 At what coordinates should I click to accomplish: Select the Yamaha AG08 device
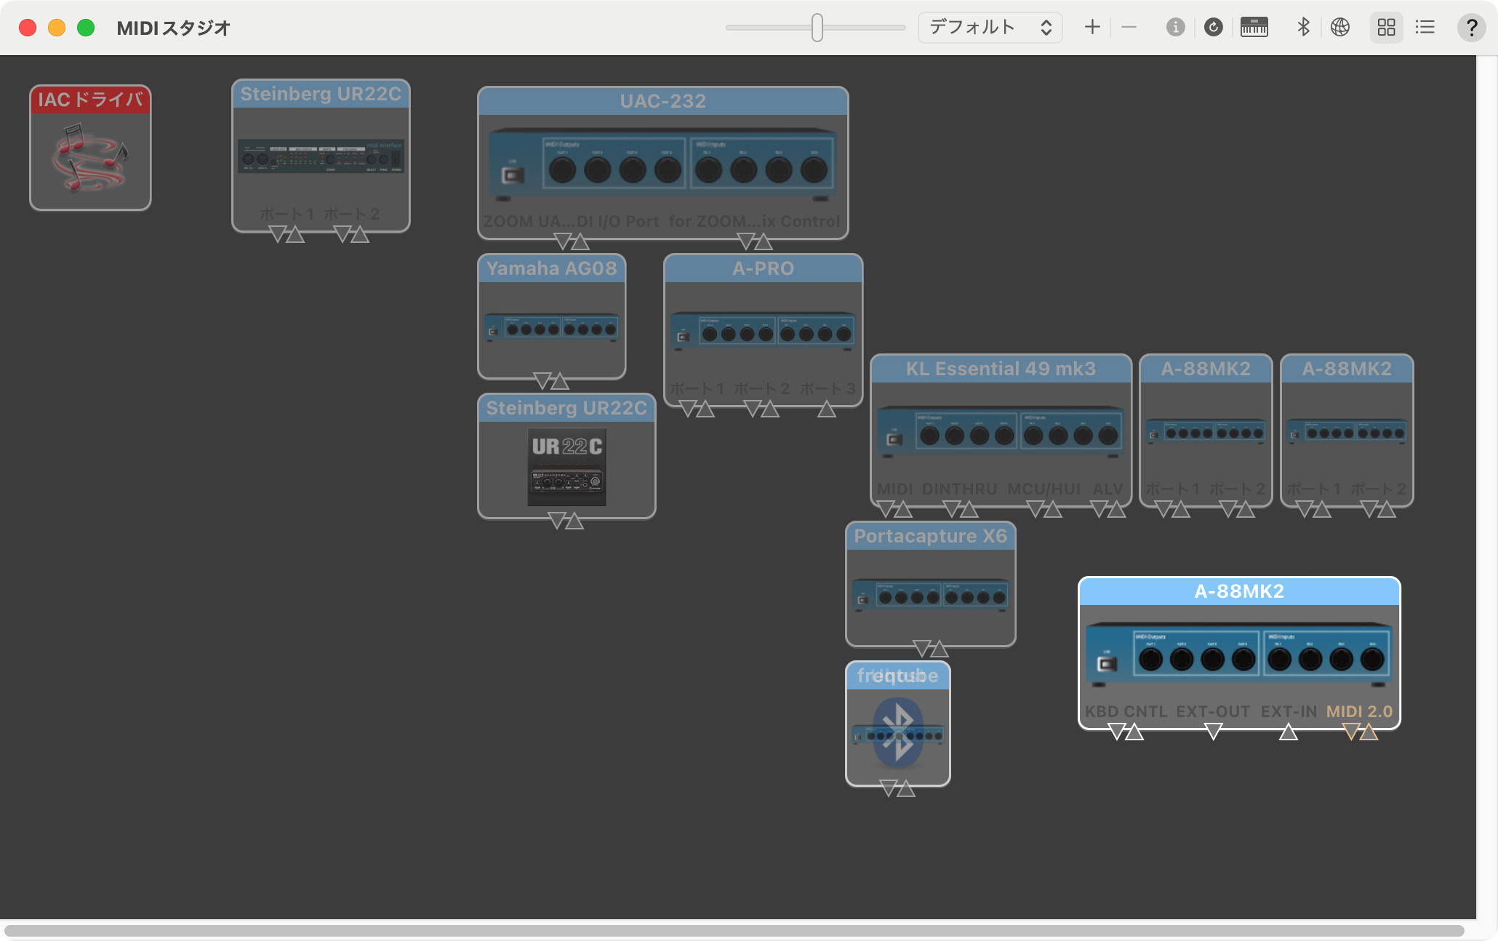(x=552, y=316)
